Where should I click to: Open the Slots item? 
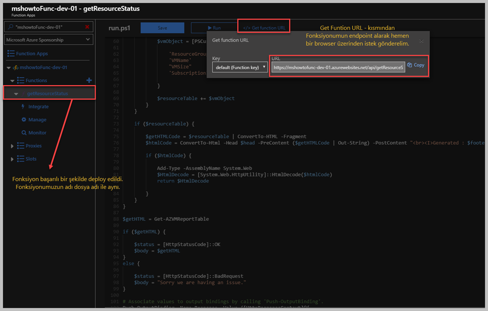coord(31,159)
